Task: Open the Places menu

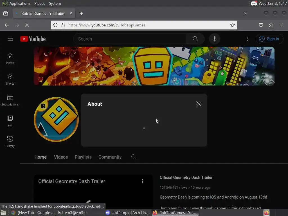Action: (39, 3)
